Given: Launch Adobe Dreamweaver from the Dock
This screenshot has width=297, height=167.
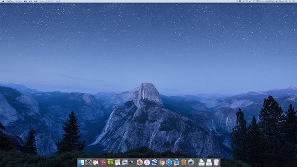Looking at the screenshot, I should click(110, 162).
